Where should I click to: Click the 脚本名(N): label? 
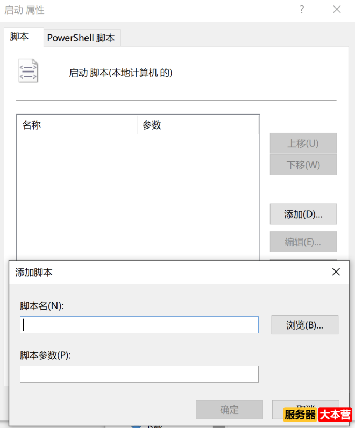[x=42, y=306]
